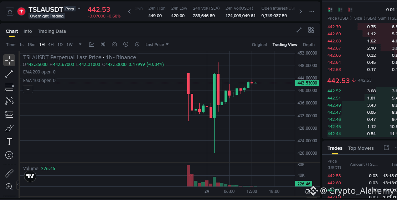Open the indicators line-chart icon

91,44
